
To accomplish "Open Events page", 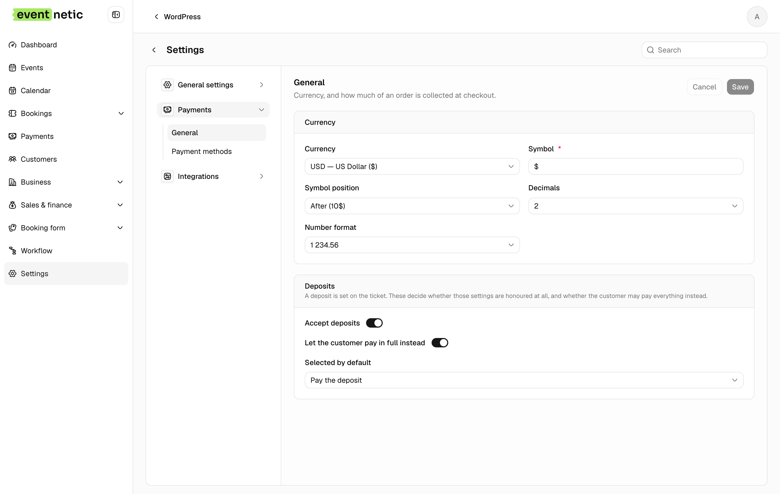I will [x=66, y=68].
